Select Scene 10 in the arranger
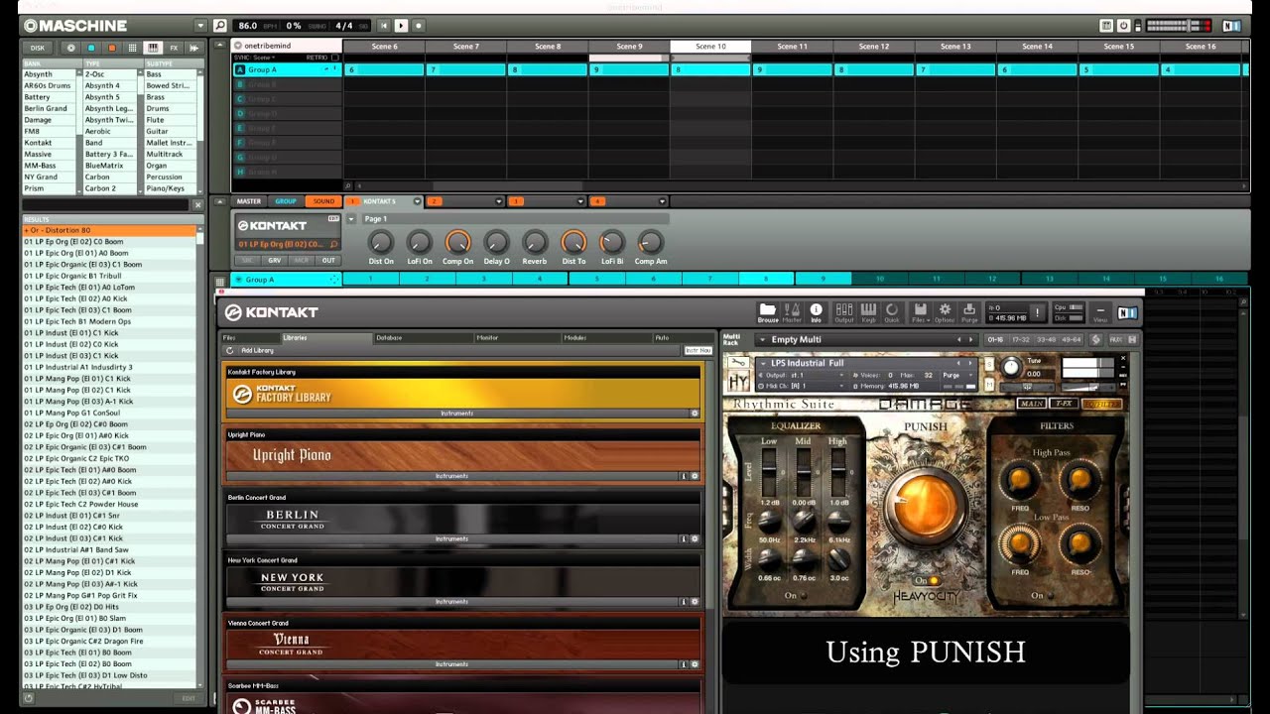Image resolution: width=1270 pixels, height=714 pixels. point(710,46)
